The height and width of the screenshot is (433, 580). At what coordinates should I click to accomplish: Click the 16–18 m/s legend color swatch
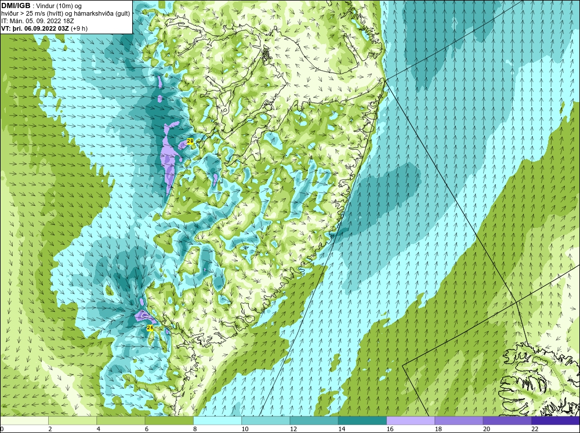coord(411,421)
